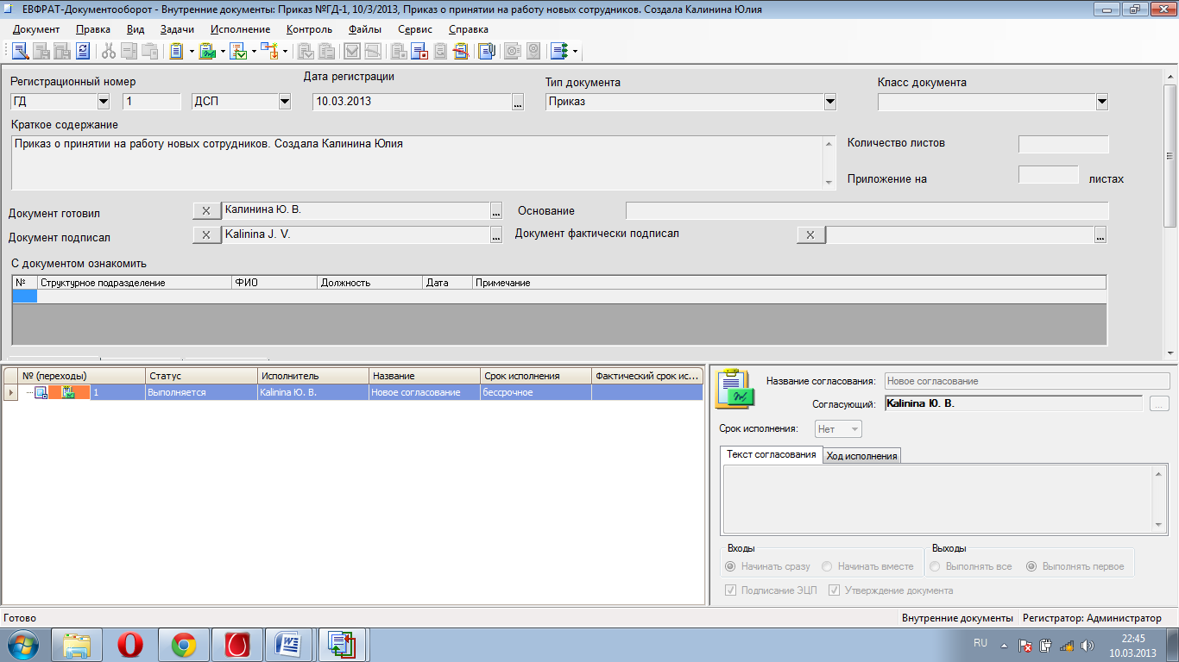
Task: Click the grayed camera toolbar icon
Action: click(x=513, y=51)
